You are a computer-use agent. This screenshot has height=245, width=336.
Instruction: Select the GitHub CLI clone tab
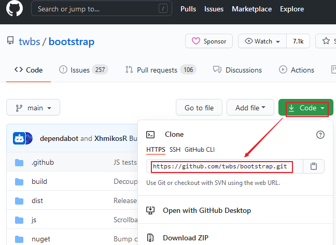tap(200, 149)
